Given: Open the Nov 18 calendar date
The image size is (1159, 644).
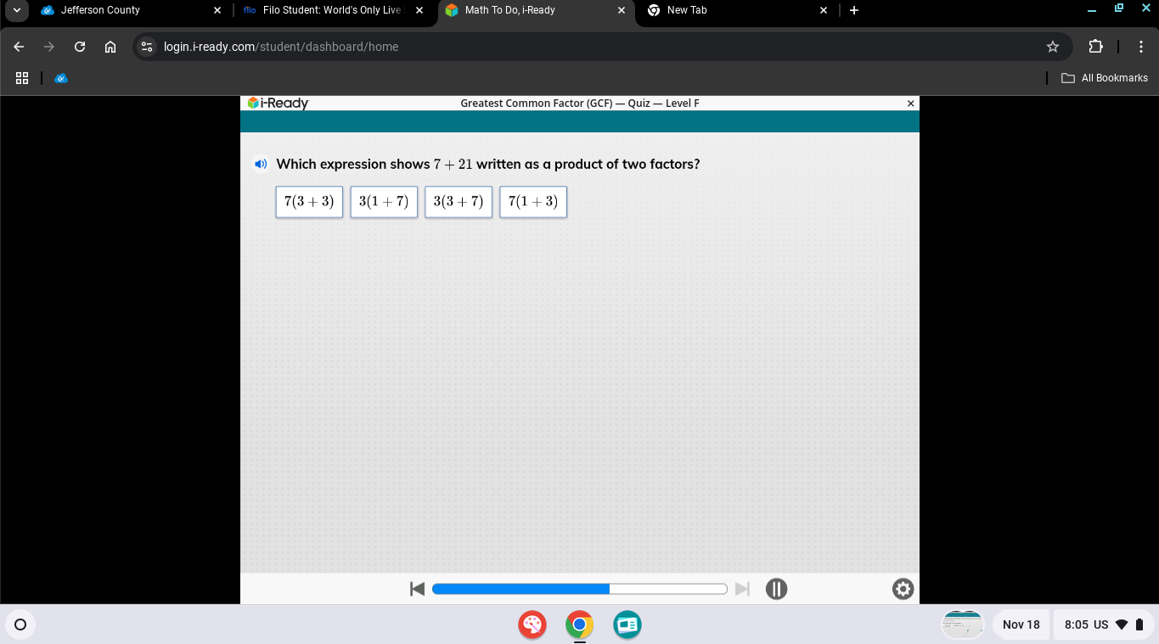Looking at the screenshot, I should [x=1021, y=624].
